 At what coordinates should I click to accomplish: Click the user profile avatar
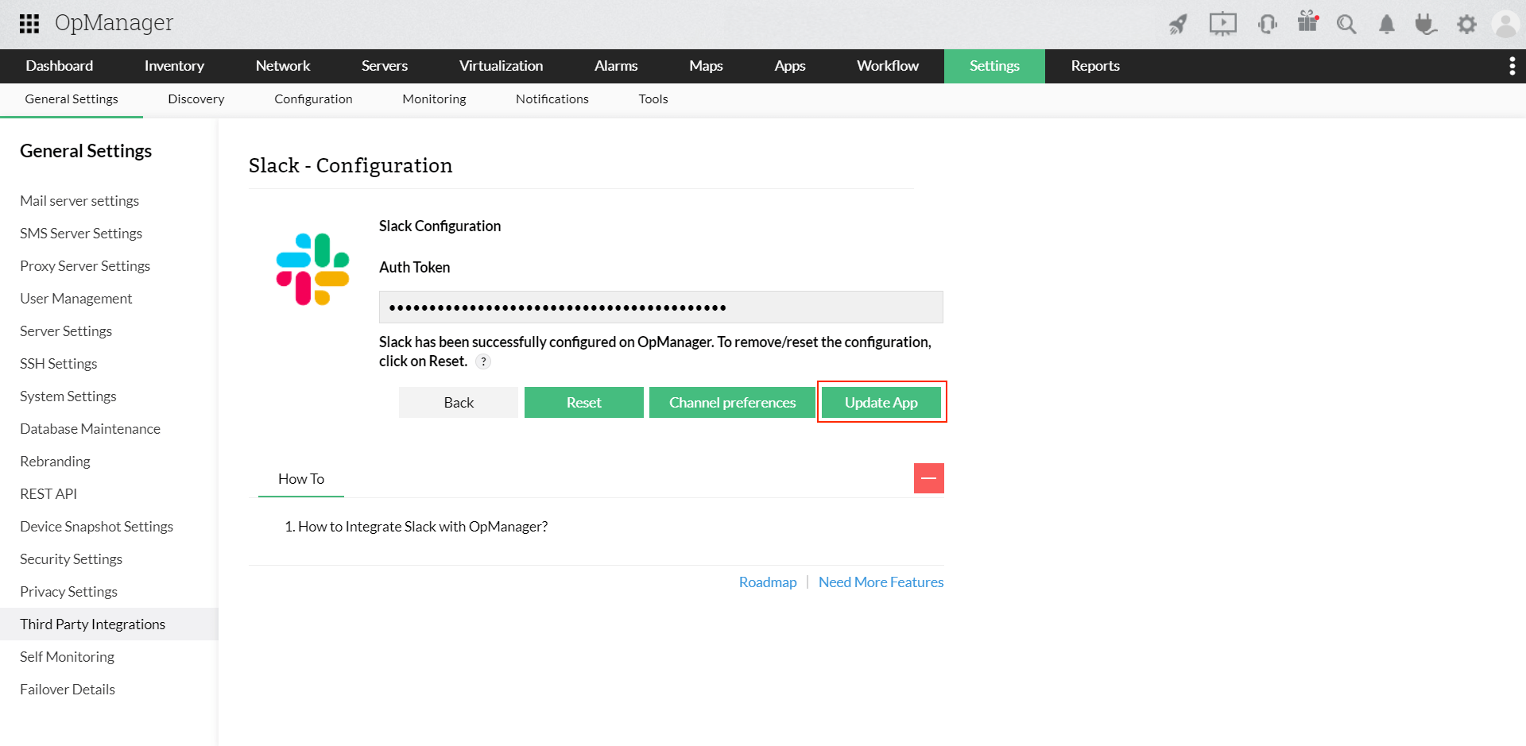(1505, 25)
